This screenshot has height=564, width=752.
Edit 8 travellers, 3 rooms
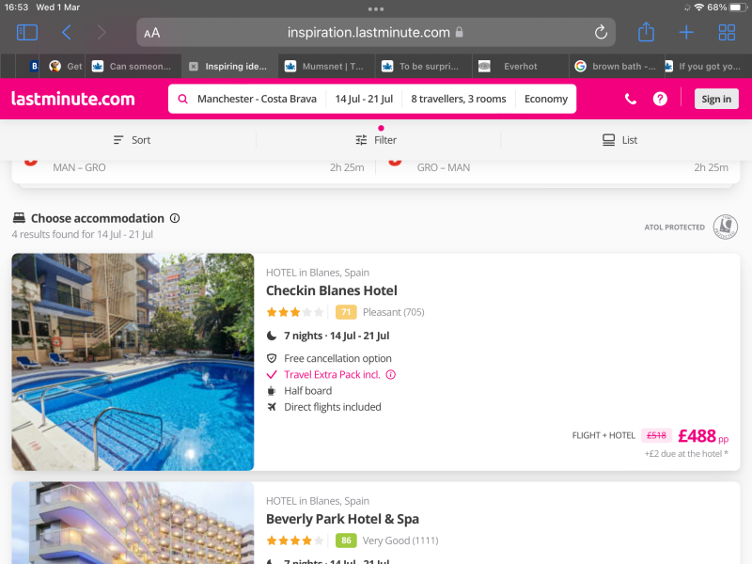click(459, 99)
